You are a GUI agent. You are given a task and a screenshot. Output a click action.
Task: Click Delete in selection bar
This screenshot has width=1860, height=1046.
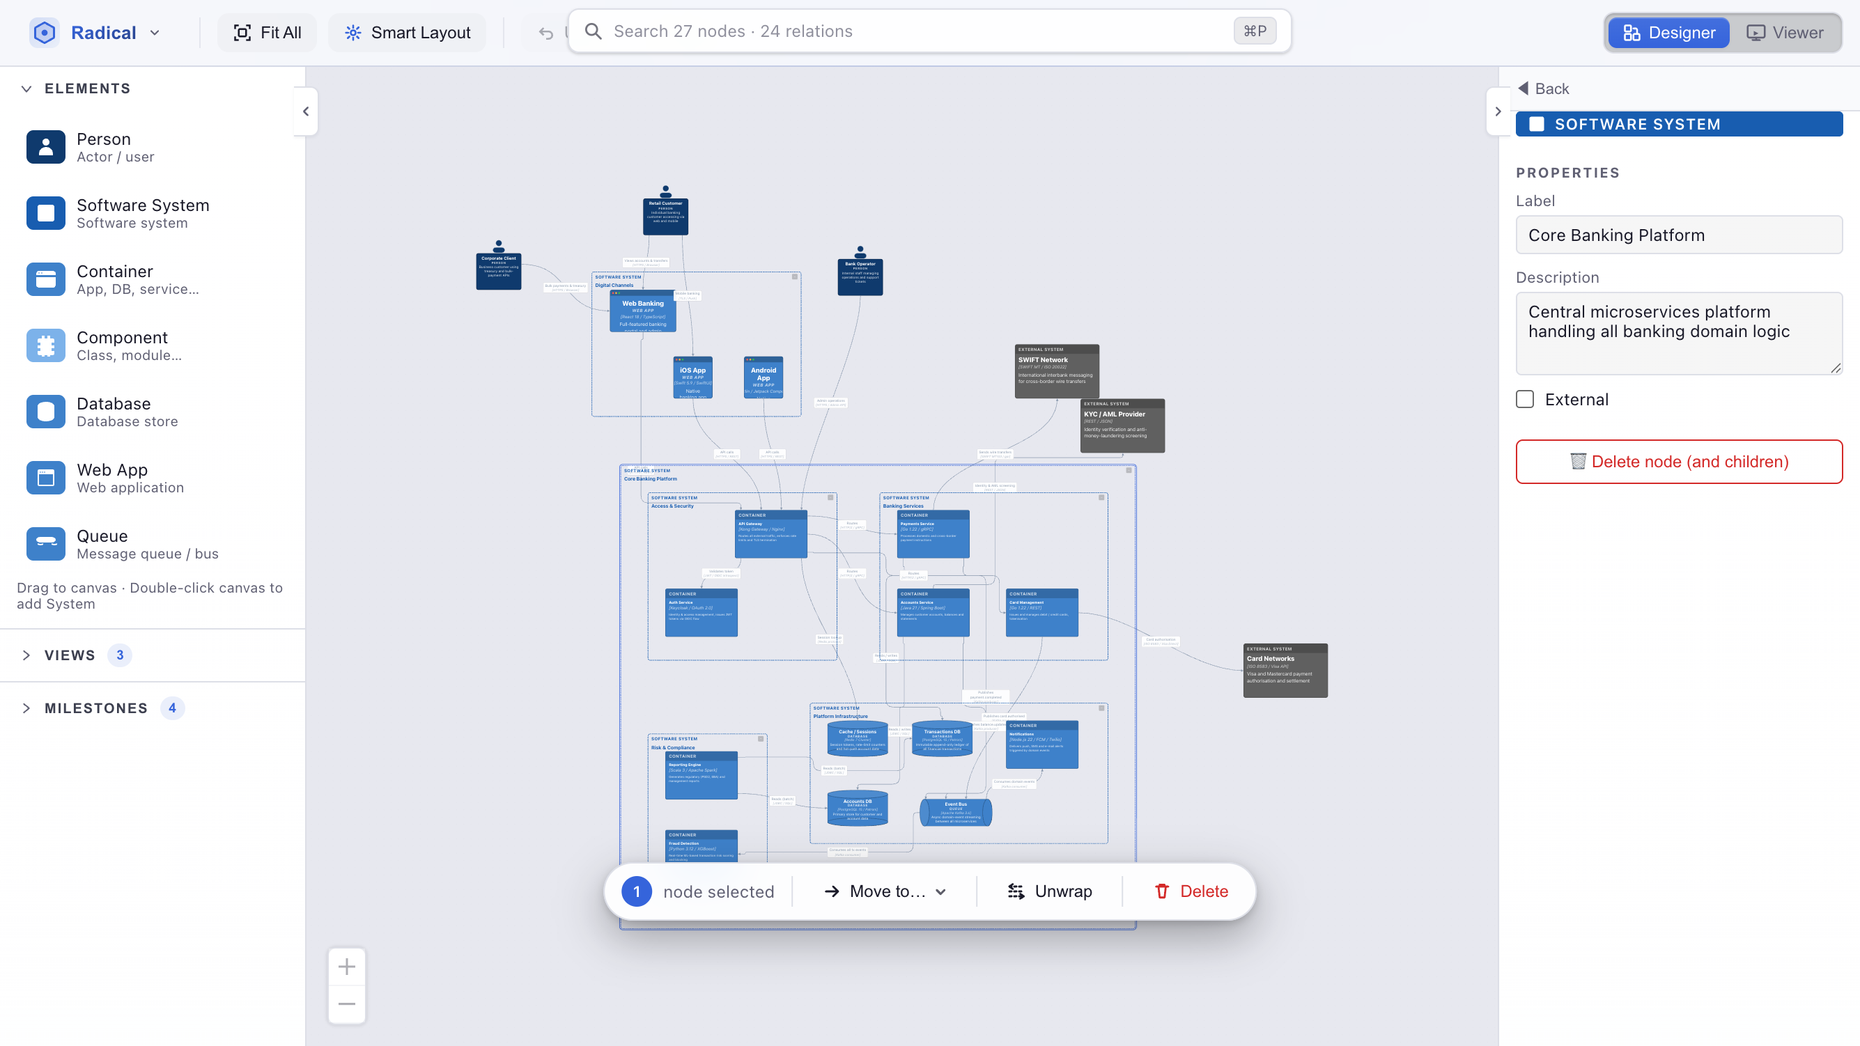click(x=1191, y=891)
